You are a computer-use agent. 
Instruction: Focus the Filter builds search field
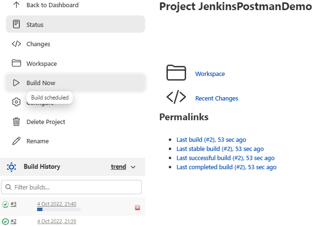(71, 187)
